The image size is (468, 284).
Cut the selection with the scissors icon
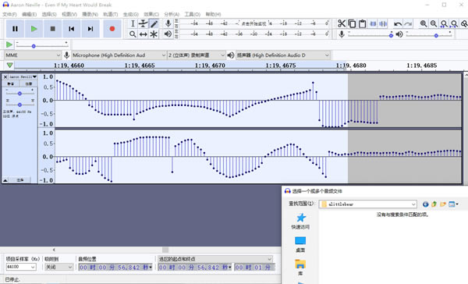pos(342,23)
